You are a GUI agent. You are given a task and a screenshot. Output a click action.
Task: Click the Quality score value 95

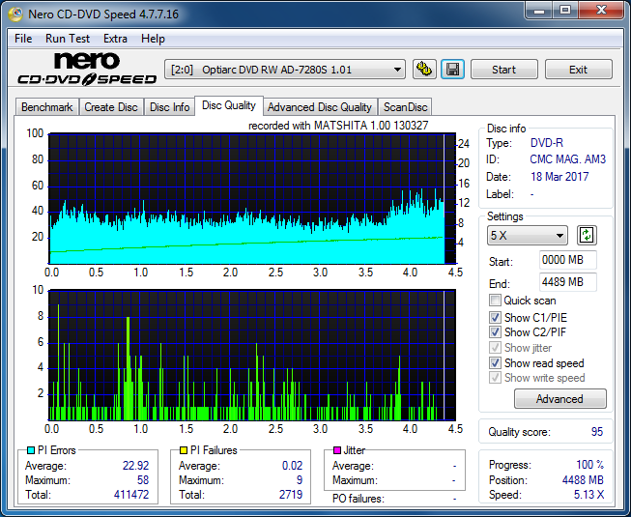[x=597, y=432]
